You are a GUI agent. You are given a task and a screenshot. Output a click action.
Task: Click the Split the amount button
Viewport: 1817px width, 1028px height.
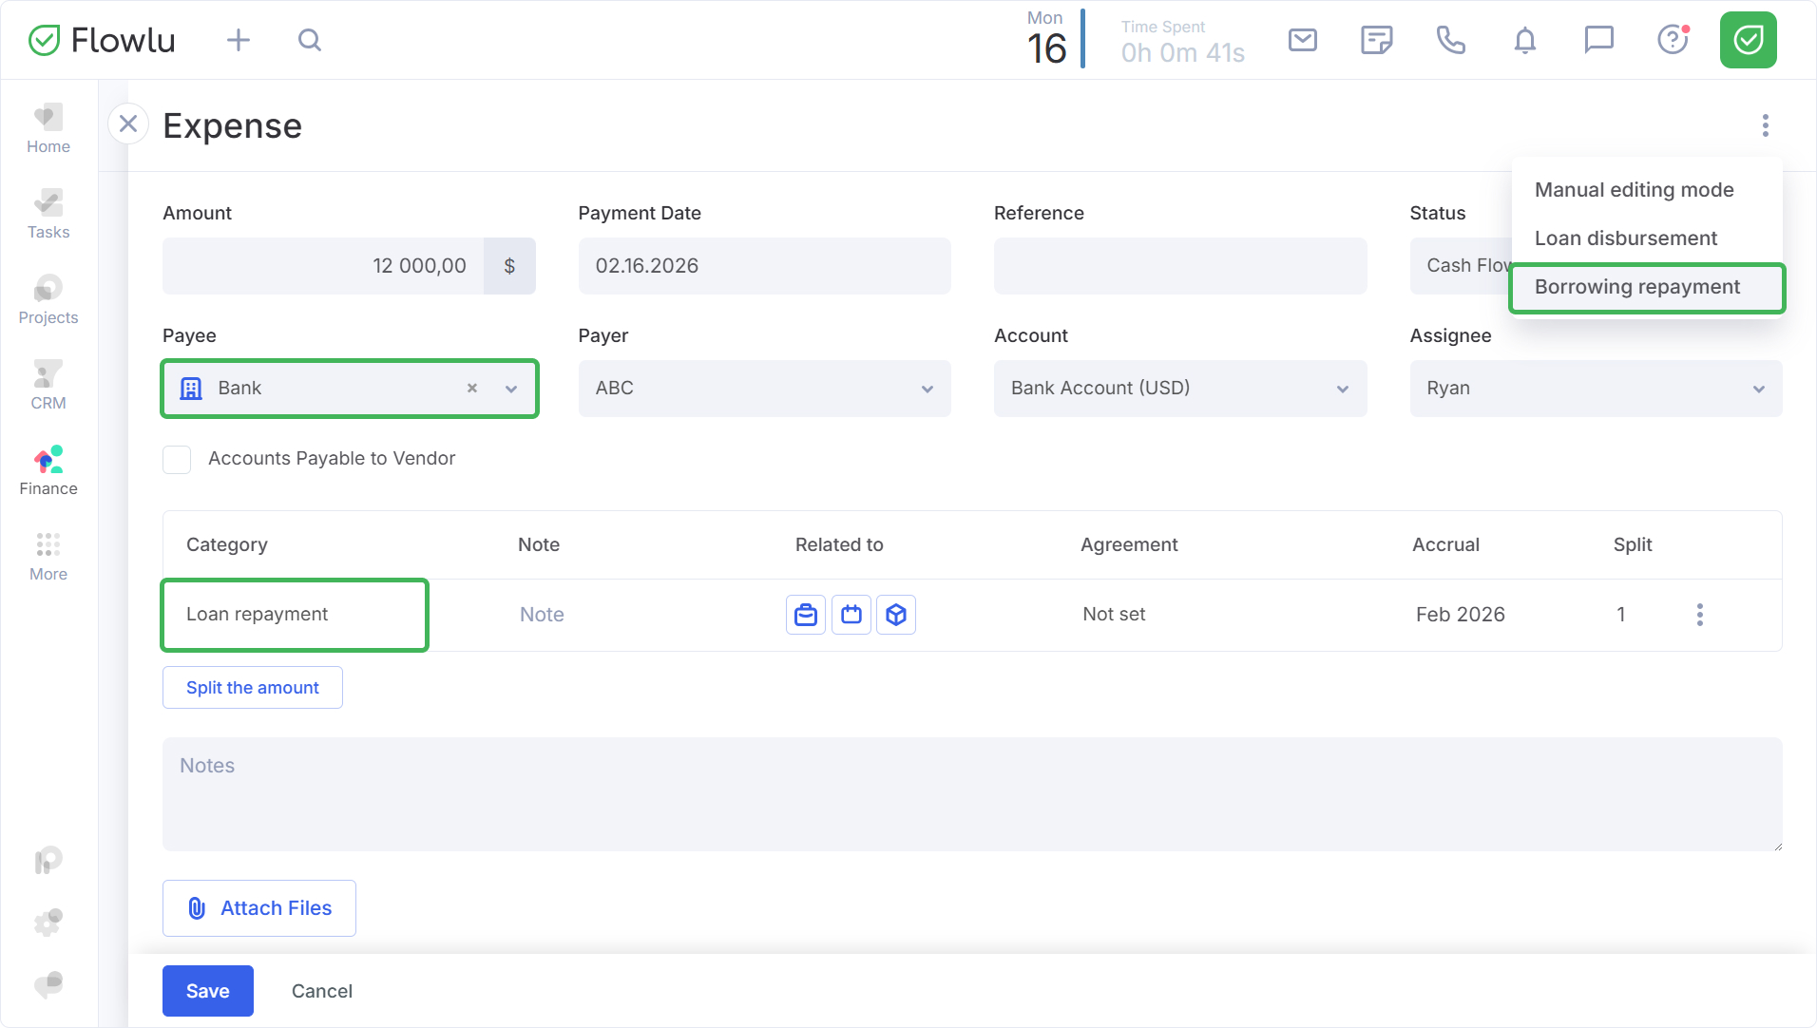(x=253, y=688)
